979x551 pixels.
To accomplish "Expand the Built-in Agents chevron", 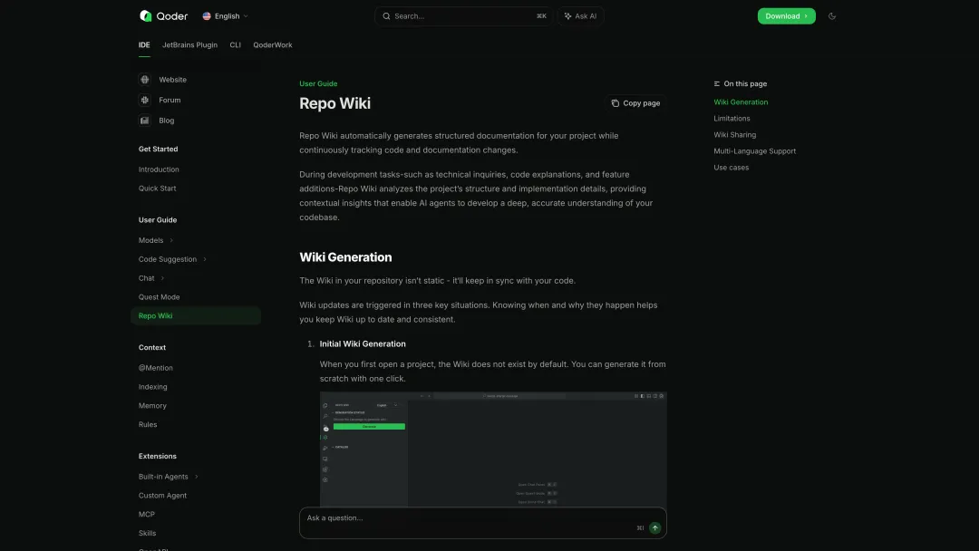I will pyautogui.click(x=196, y=477).
